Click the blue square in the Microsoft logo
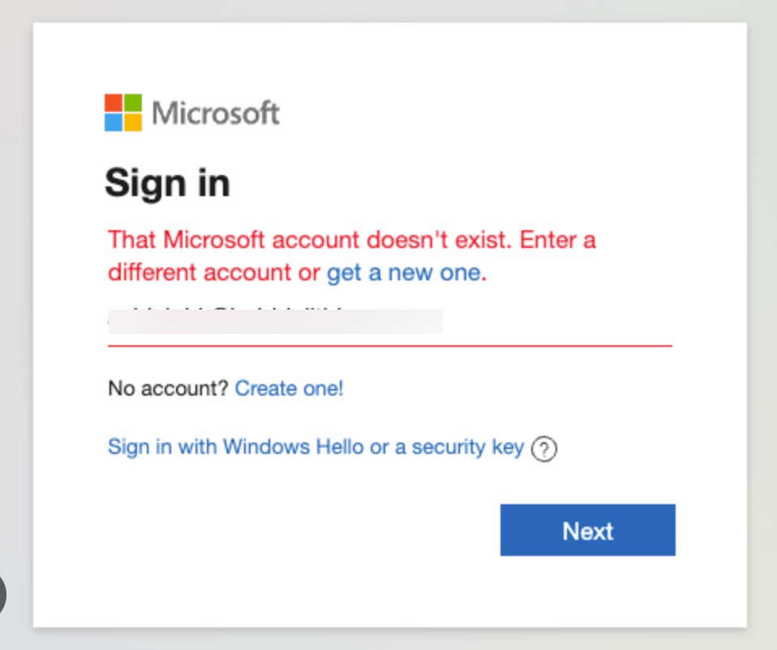Screen dimensions: 777x650 112,123
